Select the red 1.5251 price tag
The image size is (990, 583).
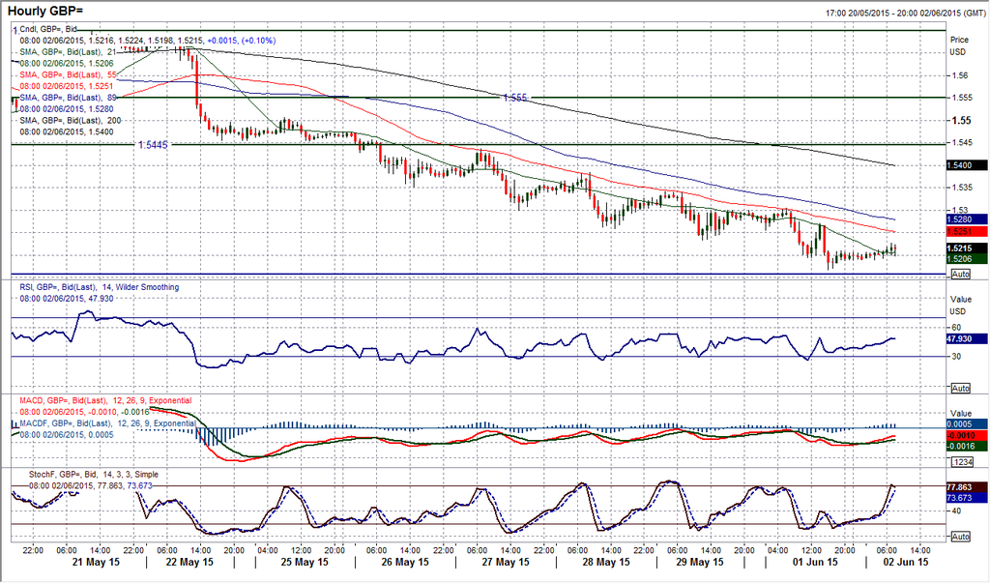coord(967,232)
